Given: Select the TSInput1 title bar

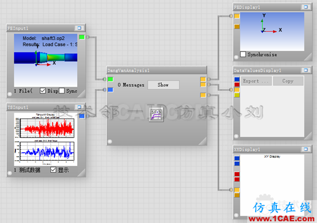Looking at the screenshot, I should click(46, 107).
